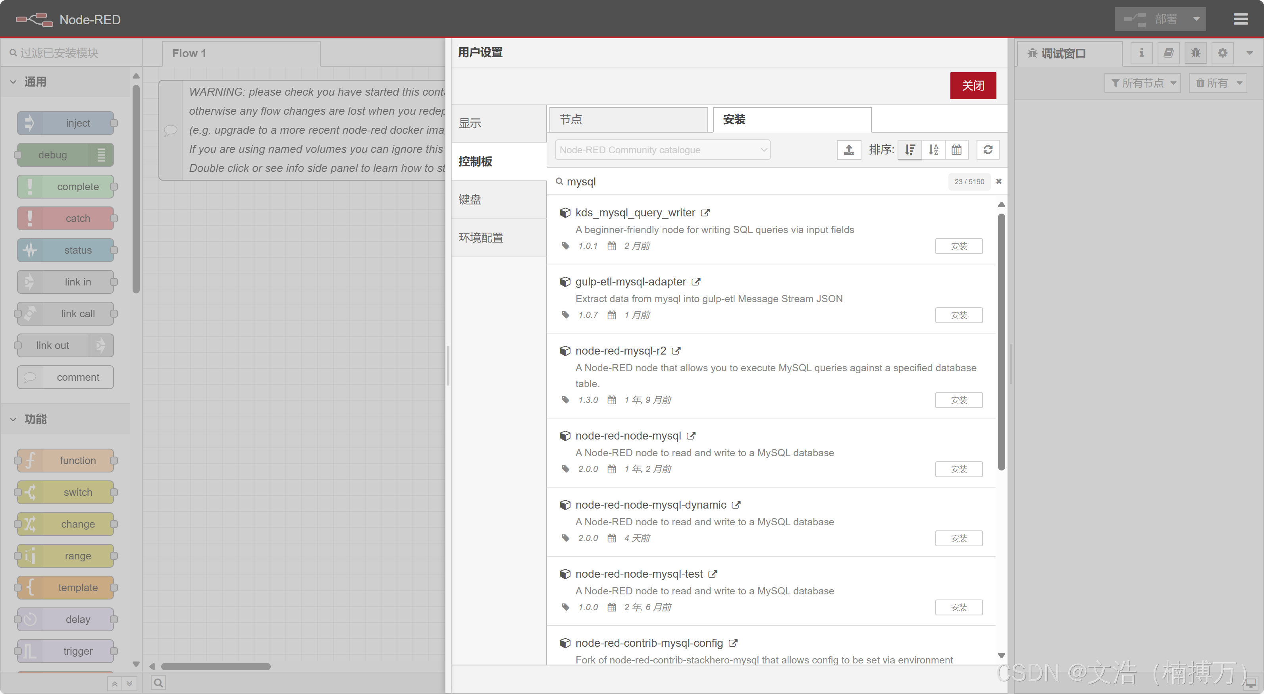Open Node-RED Community catalogue dropdown
The width and height of the screenshot is (1264, 694).
(x=663, y=150)
